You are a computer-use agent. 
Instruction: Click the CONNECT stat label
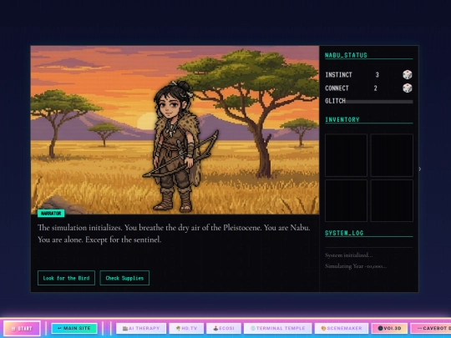coord(337,88)
